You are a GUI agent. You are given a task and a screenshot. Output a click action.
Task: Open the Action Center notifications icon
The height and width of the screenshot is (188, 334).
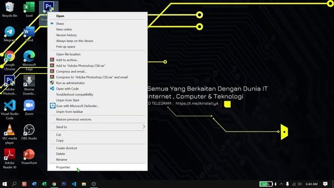point(325,184)
